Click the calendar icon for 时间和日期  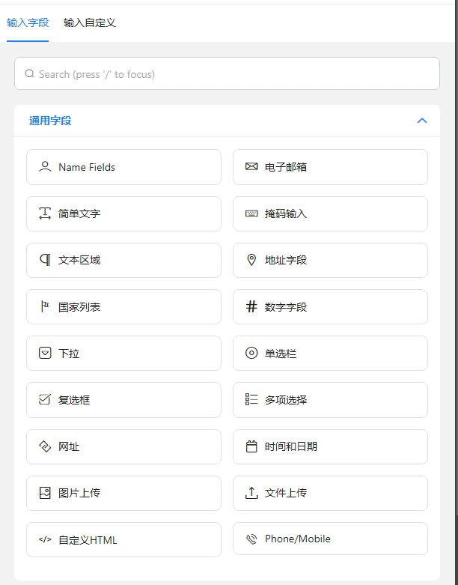(251, 446)
